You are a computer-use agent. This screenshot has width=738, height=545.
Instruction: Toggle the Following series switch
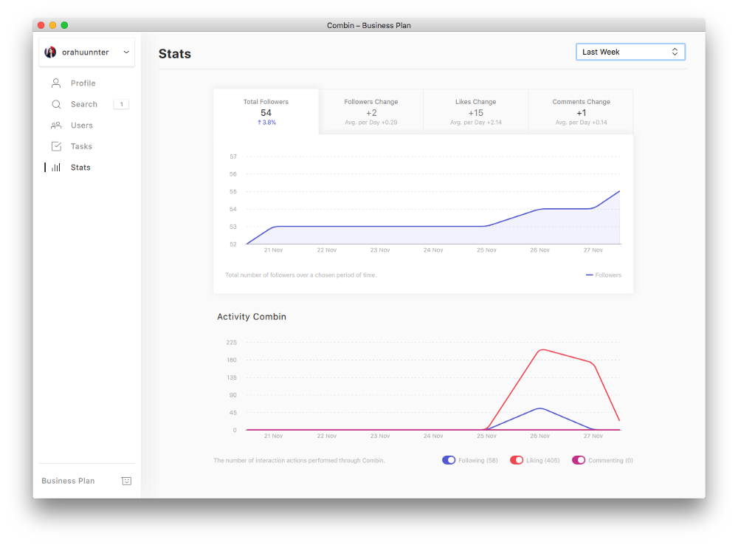click(x=449, y=460)
